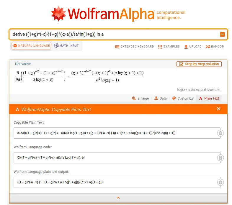The image size is (232, 205).
Task: Click the WolframAlpha logo
Action: (118, 14)
